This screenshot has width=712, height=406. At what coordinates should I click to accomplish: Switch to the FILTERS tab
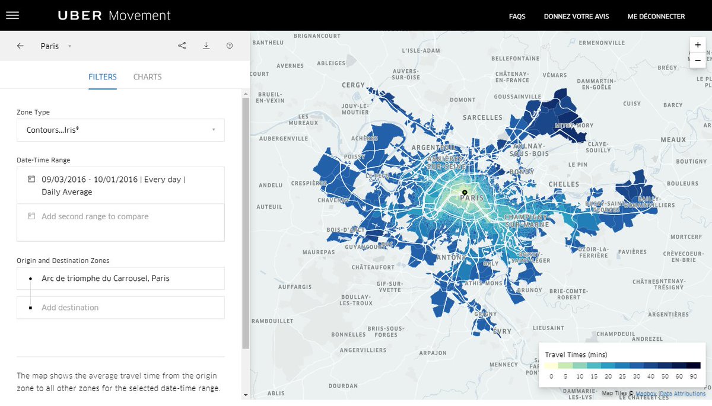click(103, 77)
